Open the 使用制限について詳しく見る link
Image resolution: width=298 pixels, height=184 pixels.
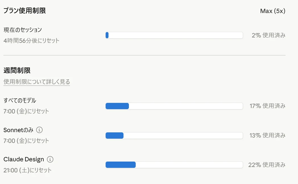point(37,82)
